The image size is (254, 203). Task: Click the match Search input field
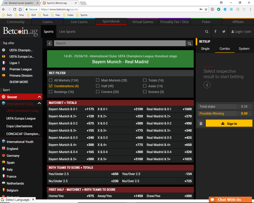pos(120,43)
